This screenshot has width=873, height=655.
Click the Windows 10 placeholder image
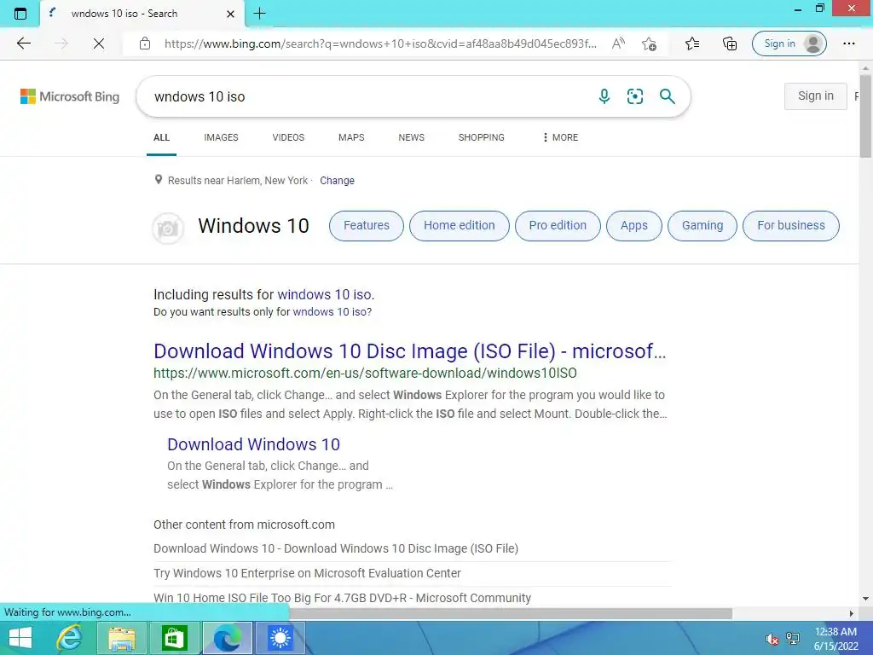point(168,228)
